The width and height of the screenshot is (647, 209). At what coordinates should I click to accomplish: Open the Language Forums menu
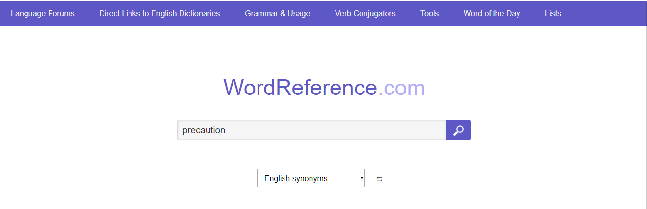click(x=43, y=14)
